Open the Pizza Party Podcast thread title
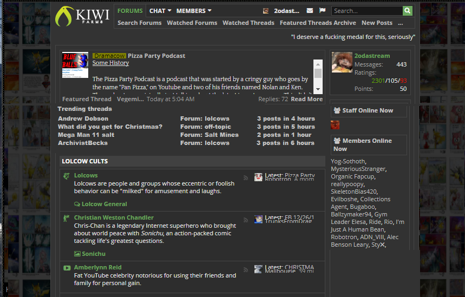Image resolution: width=465 pixels, height=297 pixels. (156, 56)
